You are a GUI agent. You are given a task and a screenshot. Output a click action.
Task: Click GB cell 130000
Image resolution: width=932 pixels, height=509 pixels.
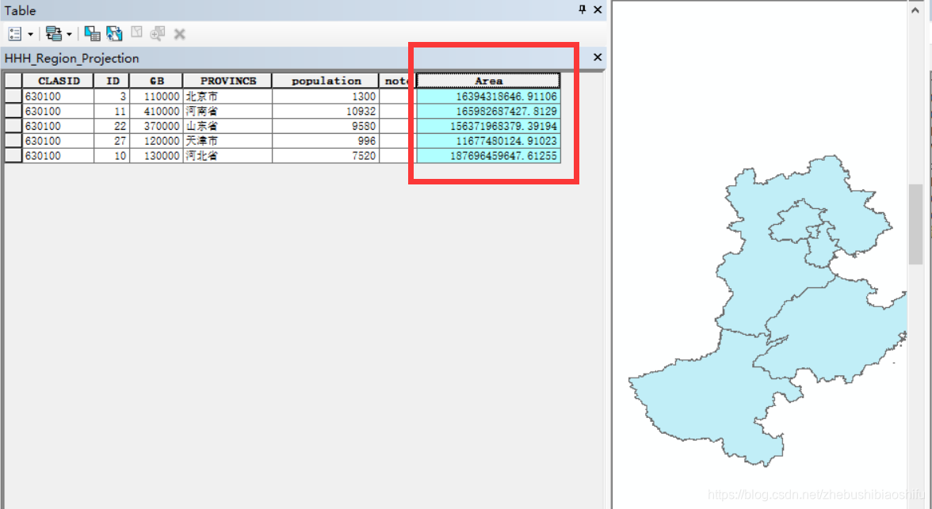pos(156,156)
